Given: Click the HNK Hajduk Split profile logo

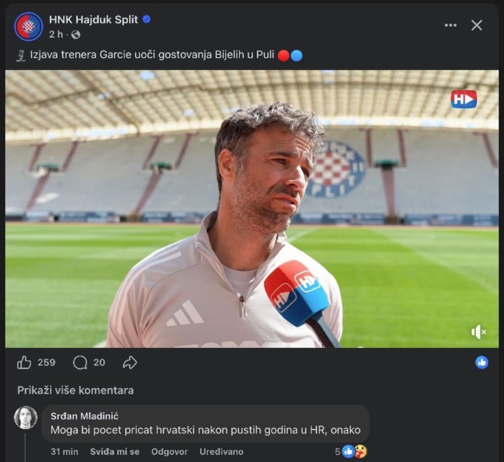Looking at the screenshot, I should pos(28,26).
